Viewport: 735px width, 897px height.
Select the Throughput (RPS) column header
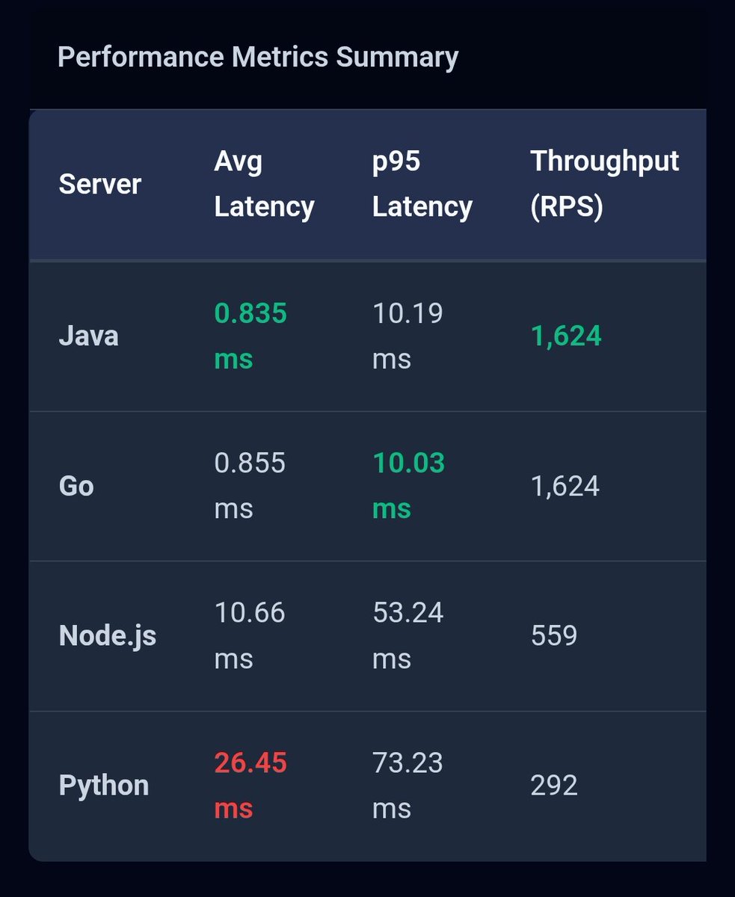pyautogui.click(x=605, y=184)
